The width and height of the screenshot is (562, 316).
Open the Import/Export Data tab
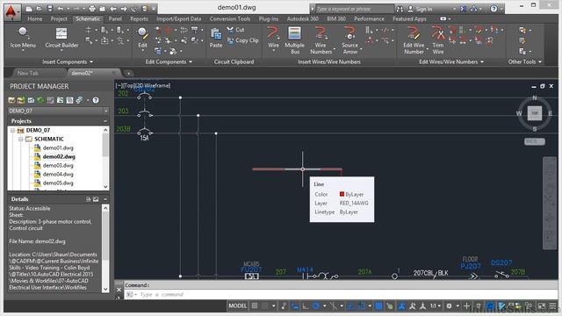[178, 18]
